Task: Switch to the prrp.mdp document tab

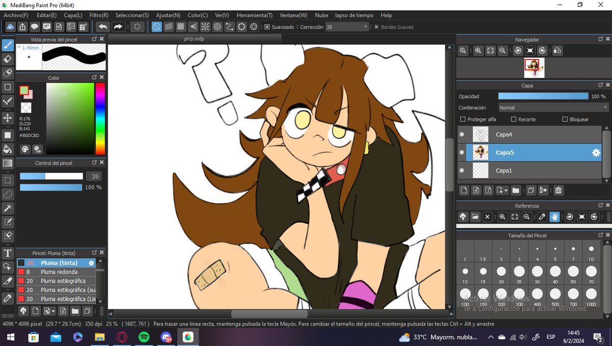Action: 195,39
